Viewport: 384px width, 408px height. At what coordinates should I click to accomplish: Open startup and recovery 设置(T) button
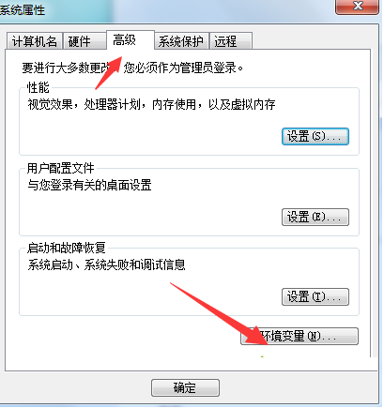pos(315,296)
